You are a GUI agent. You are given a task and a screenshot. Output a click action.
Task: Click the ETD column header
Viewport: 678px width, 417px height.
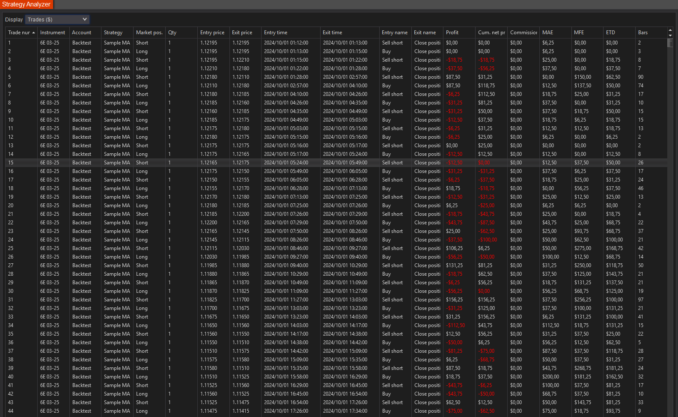[x=619, y=33]
